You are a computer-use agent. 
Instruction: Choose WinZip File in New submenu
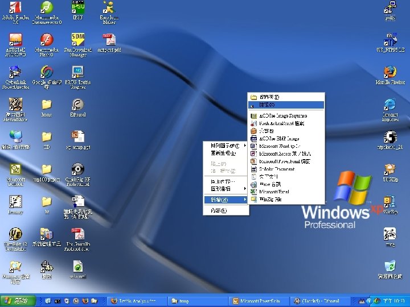tap(286, 199)
